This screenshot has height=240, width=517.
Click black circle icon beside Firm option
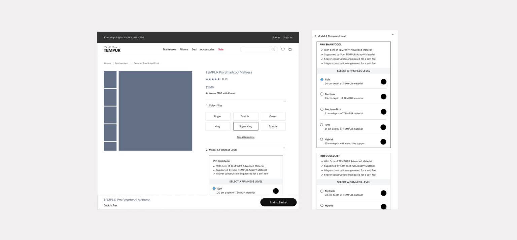pos(383,127)
